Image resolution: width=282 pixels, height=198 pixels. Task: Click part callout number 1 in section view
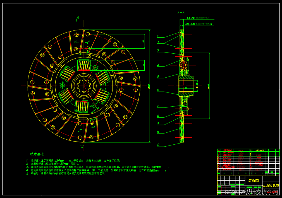pyautogui.click(x=158, y=36)
